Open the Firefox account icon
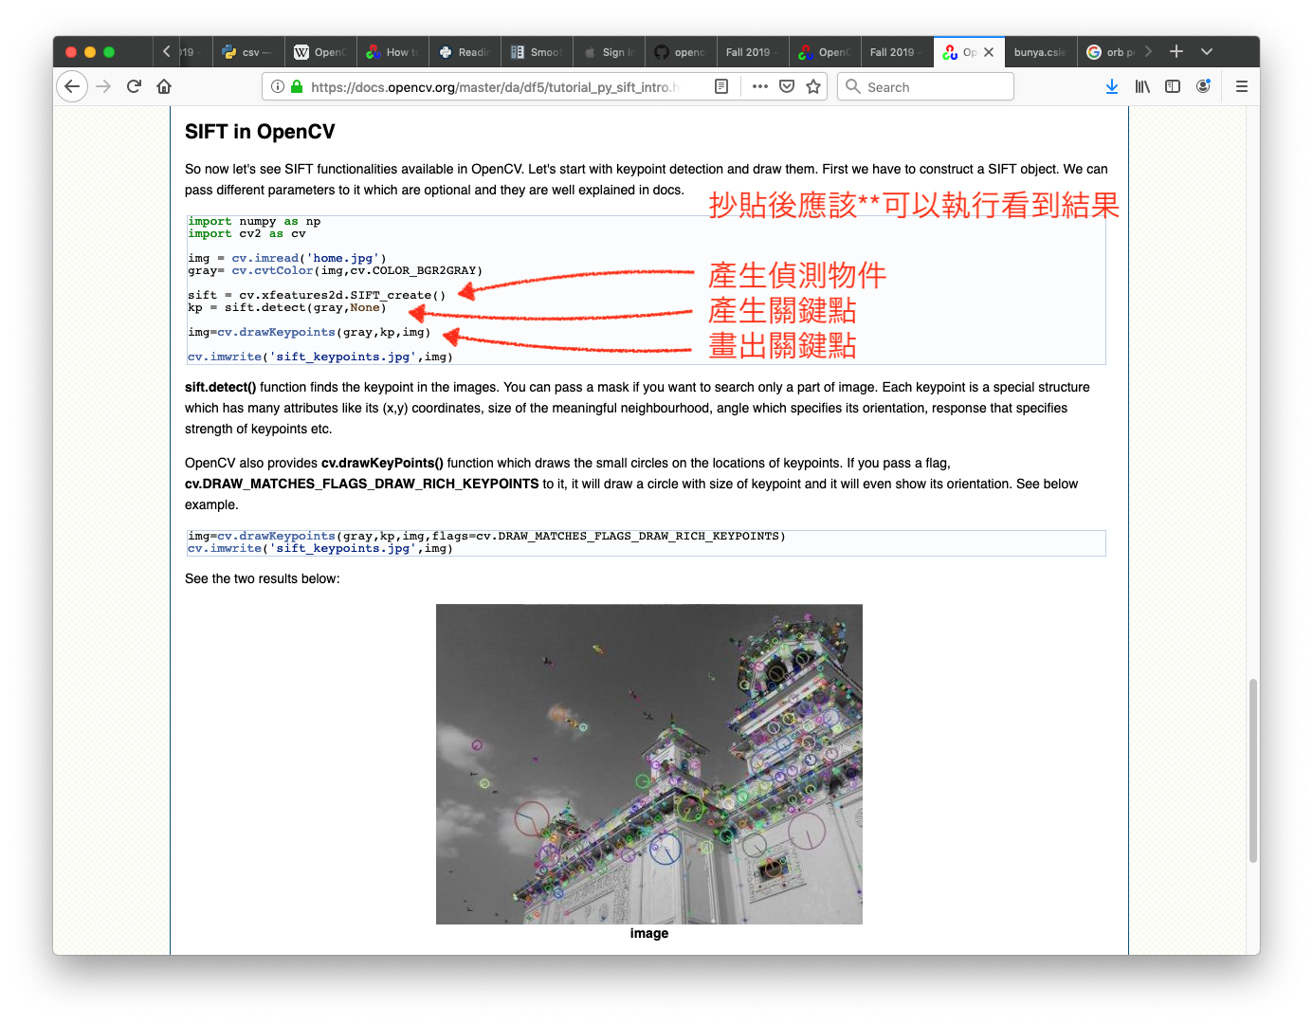 tap(1203, 86)
